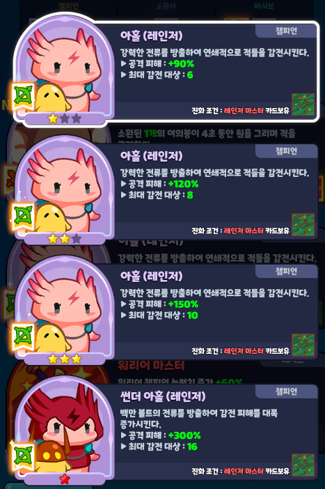Viewport: 325px width, 489px height.
Task: Click 레인저 마스터 red text on second card
Action: (244, 231)
